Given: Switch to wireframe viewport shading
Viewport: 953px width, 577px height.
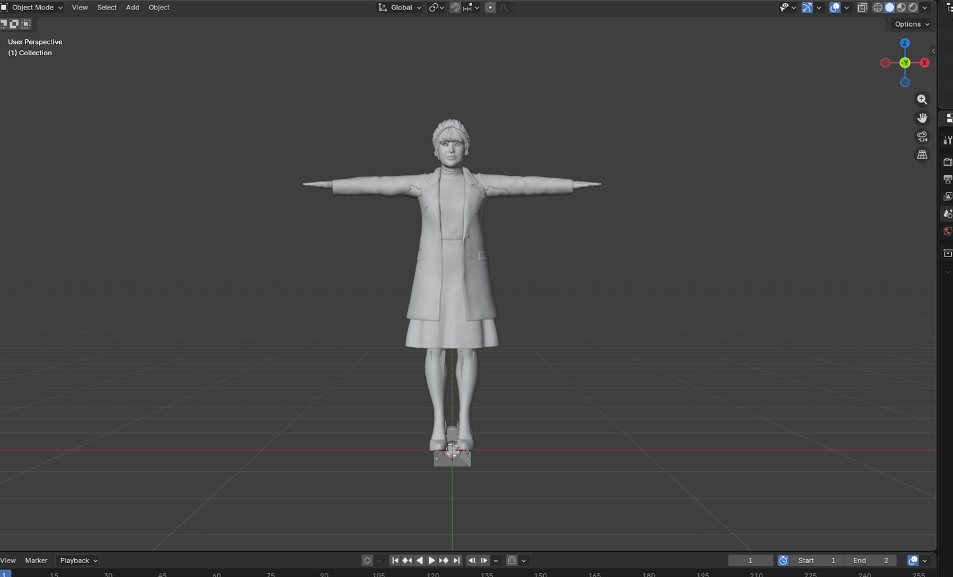Looking at the screenshot, I should coord(877,8).
